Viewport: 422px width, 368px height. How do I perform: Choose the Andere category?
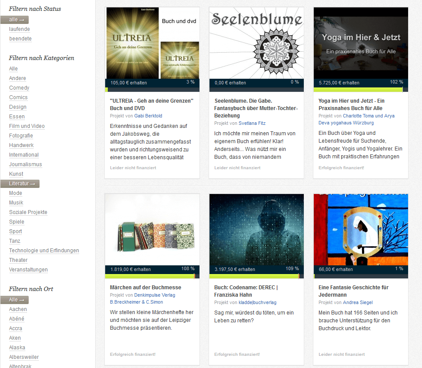click(x=17, y=78)
